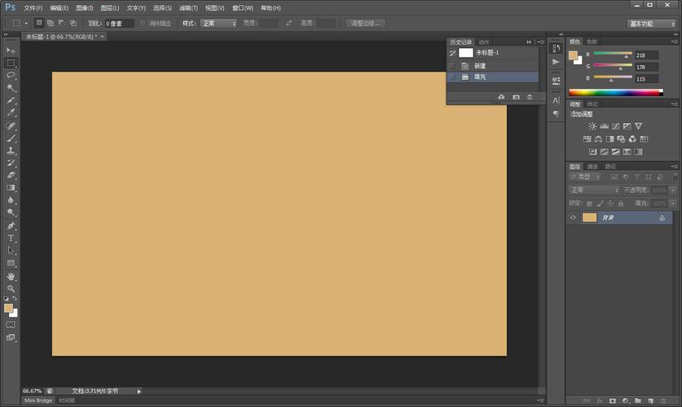The height and width of the screenshot is (407, 682).
Task: Open the layer blend mode dropdown
Action: pos(594,190)
